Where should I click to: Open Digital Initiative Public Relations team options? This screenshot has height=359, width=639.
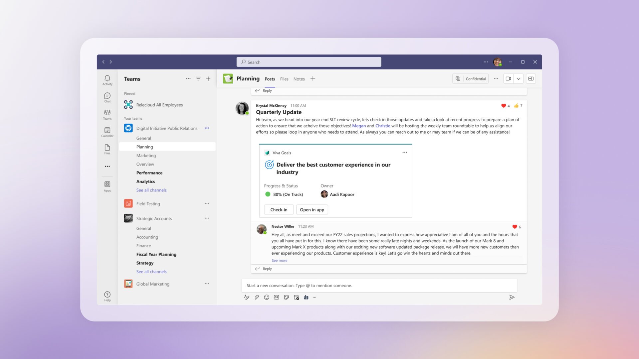tap(207, 128)
